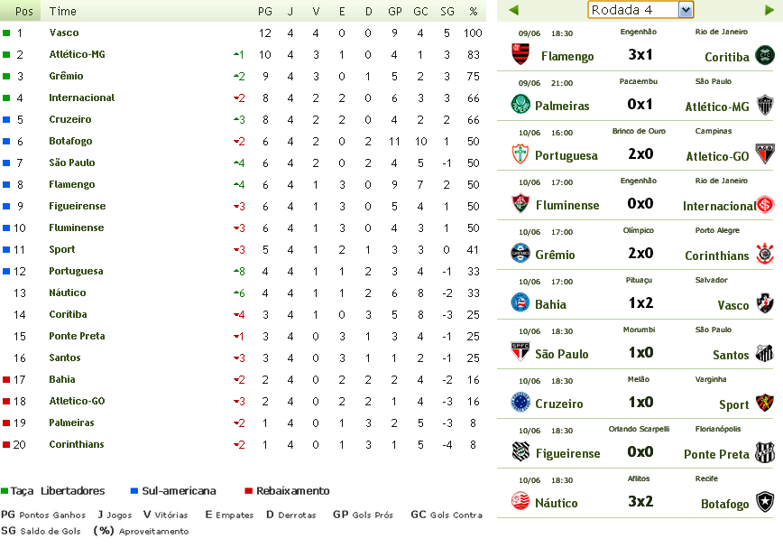Open the Rodada 4 dropdown
The height and width of the screenshot is (548, 783).
685,10
